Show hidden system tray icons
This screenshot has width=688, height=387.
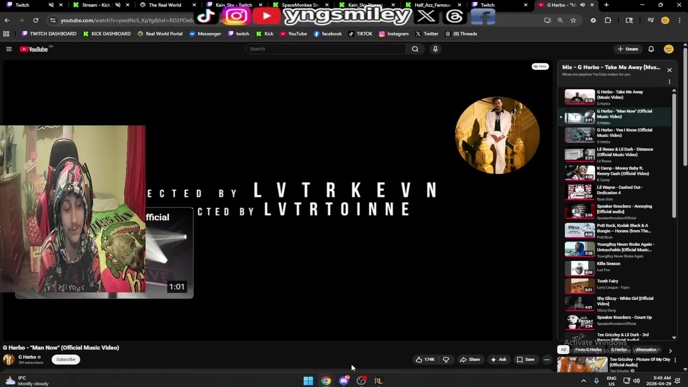[583, 381]
